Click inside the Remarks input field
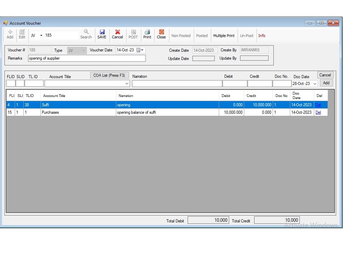 pyautogui.click(x=86, y=58)
